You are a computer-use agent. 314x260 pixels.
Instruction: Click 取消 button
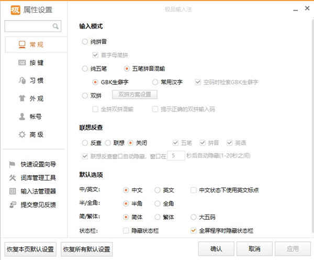coord(254,249)
